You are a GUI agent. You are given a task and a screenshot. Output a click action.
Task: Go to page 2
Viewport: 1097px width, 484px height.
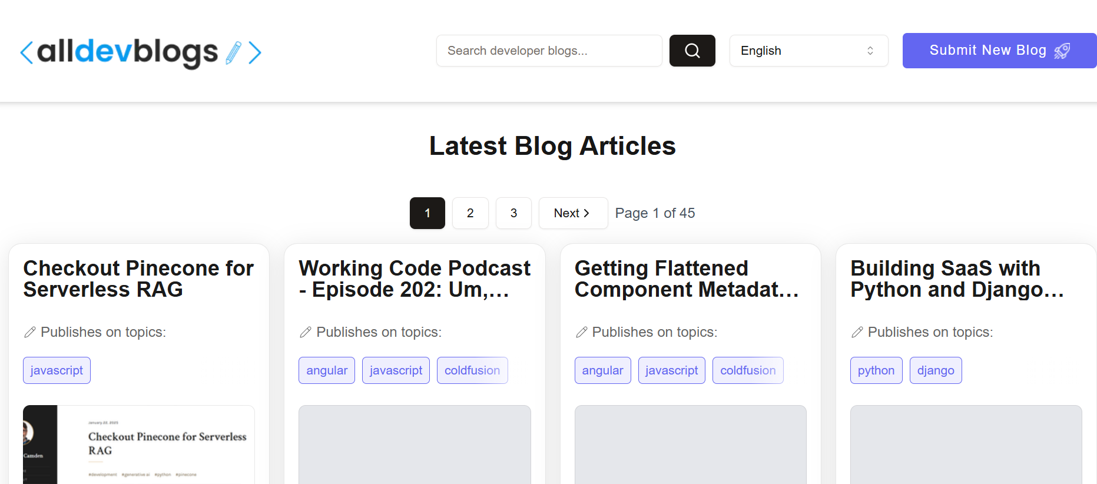pos(470,213)
